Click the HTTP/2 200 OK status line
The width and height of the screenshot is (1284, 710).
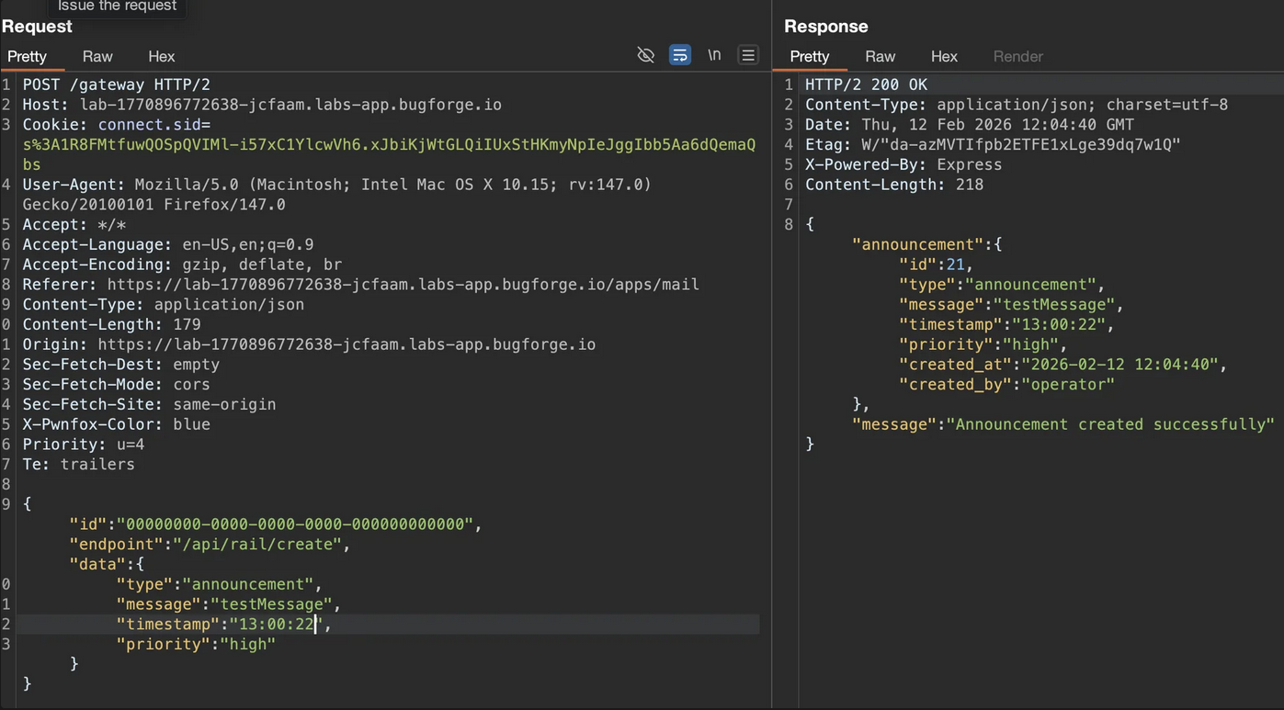click(866, 85)
